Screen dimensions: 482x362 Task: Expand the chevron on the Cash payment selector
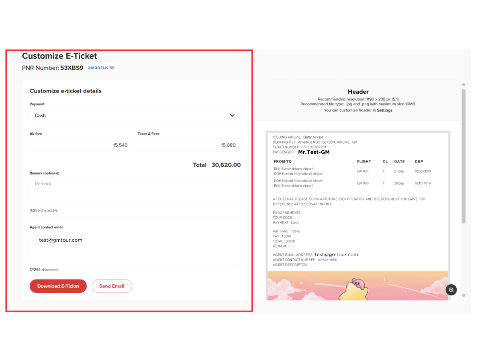click(232, 115)
